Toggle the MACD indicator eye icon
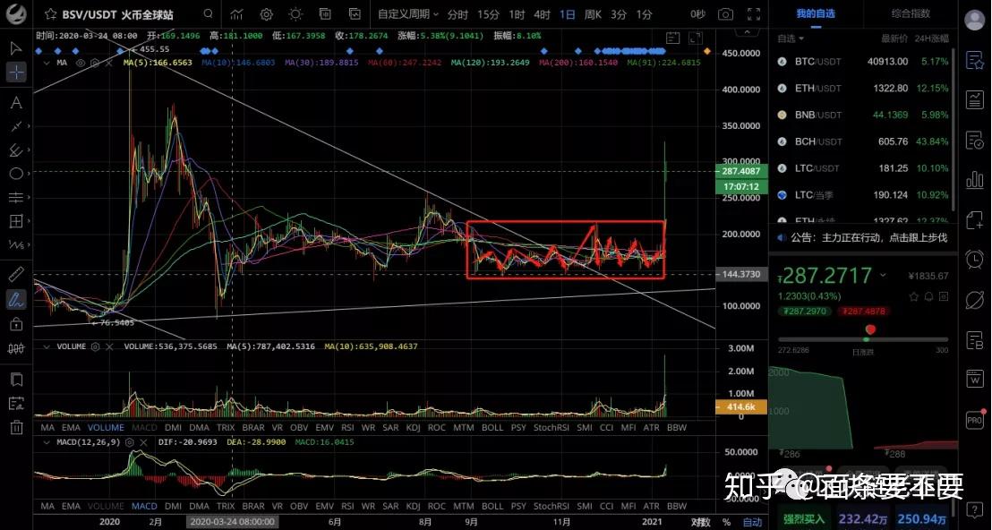This screenshot has height=530, width=992. point(129,442)
